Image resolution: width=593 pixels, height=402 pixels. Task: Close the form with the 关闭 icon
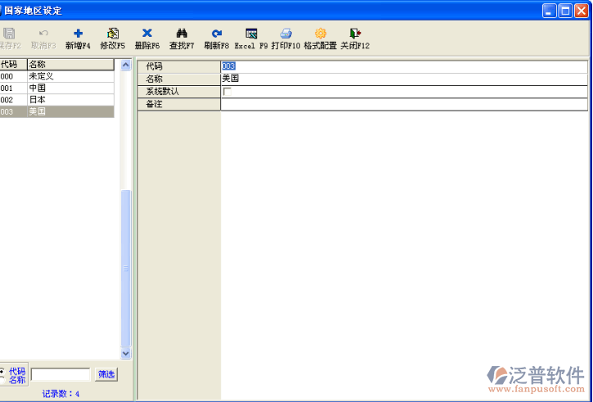tap(355, 34)
